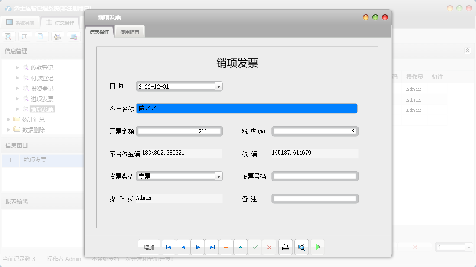
Task: Go to next record with the blue arrow
Action: click(x=198, y=247)
